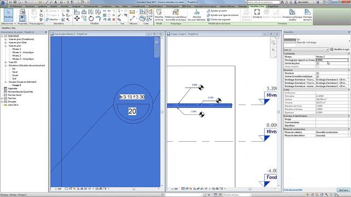Click Ajouter un point button
The height and width of the screenshot is (197, 351).
coord(217,11)
